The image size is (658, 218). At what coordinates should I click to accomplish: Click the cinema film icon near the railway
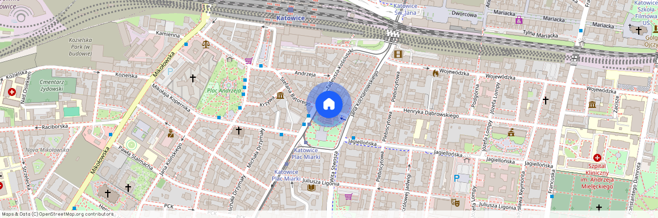click(x=398, y=54)
